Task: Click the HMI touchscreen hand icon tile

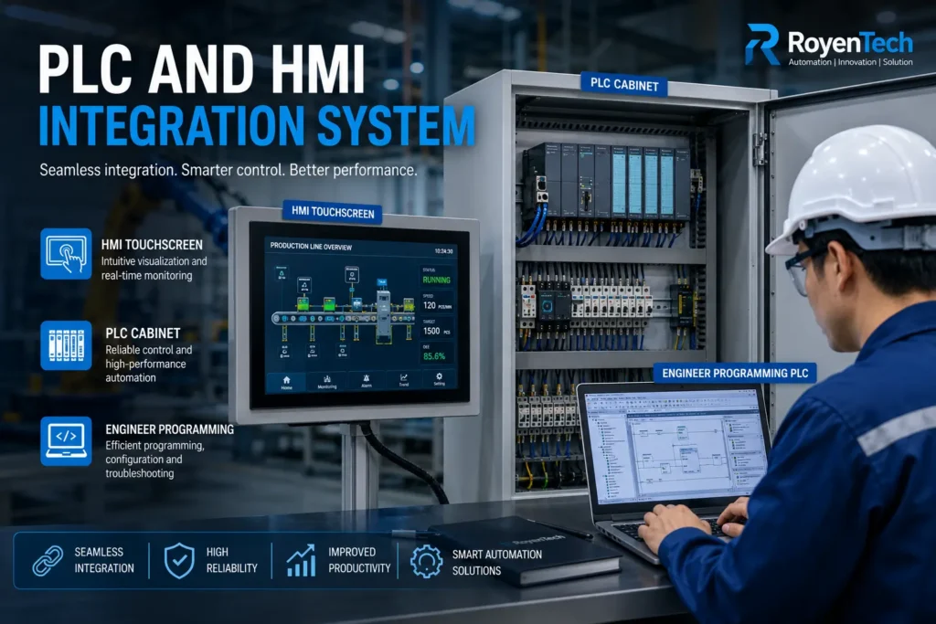Action: click(x=66, y=254)
